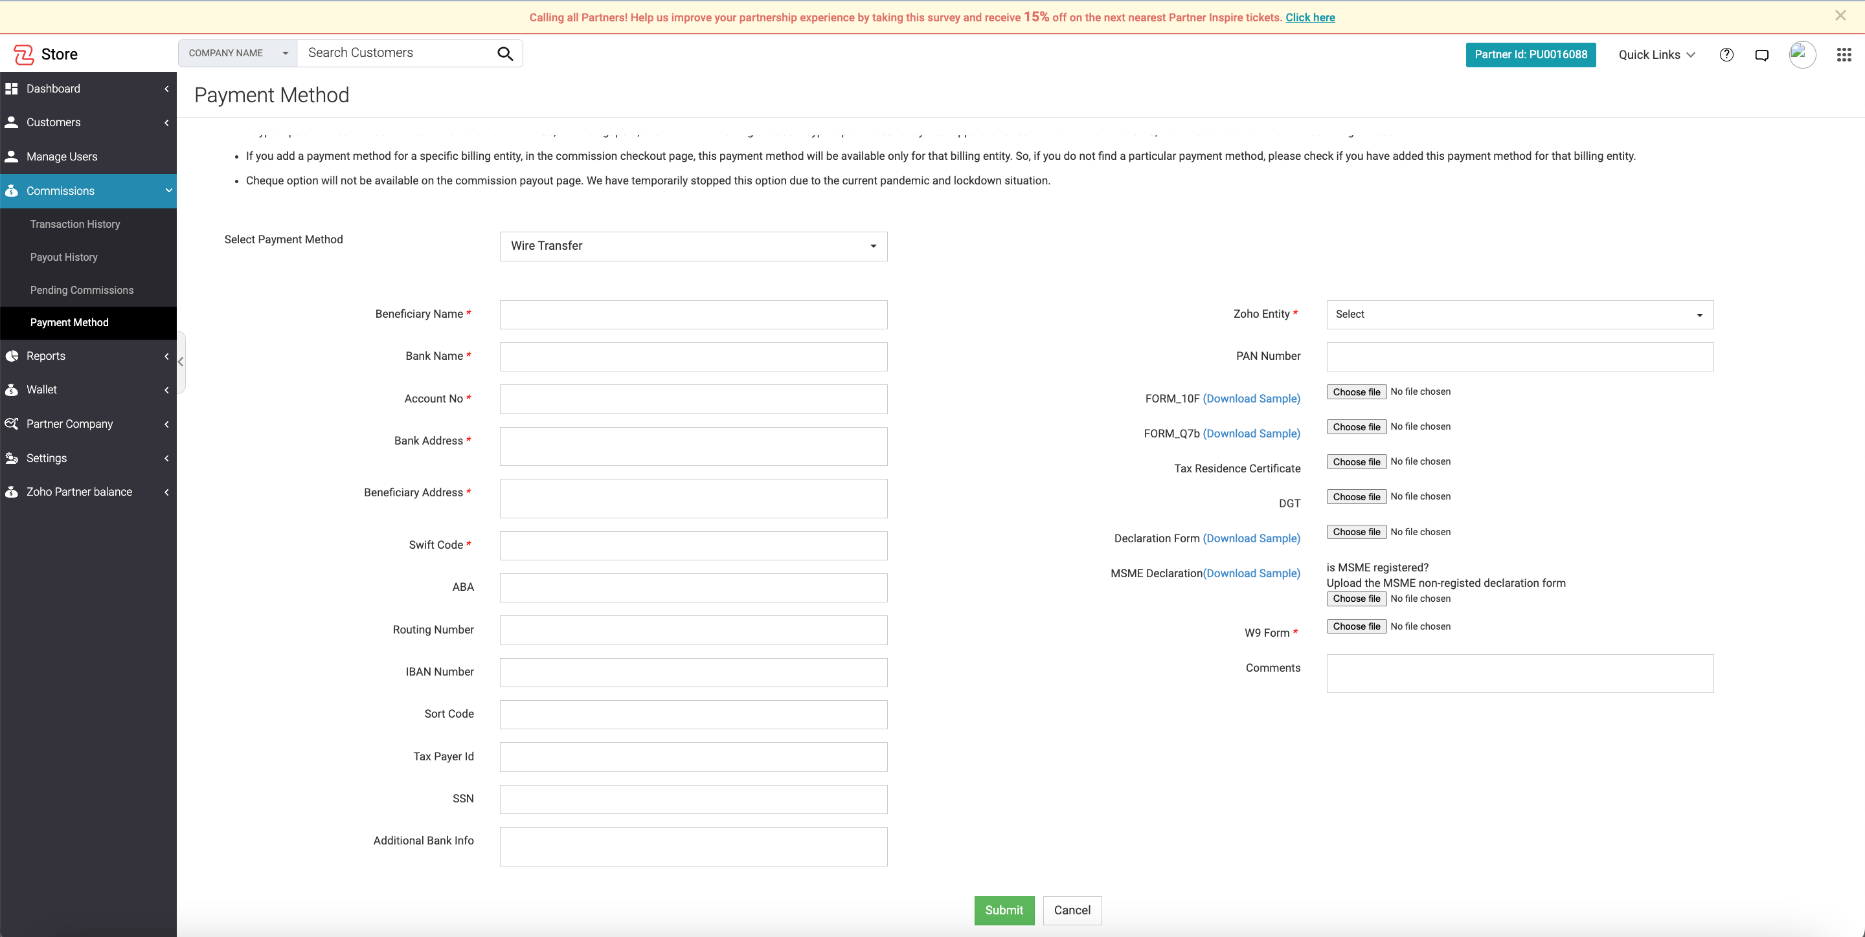Click the Commissions money bag icon
Screen dimensions: 1865x937
(12, 191)
